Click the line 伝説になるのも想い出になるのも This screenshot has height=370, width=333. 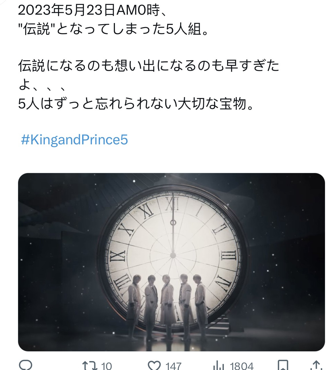[x=148, y=66]
